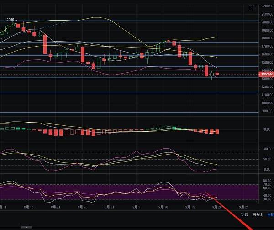Click the 2000.00 price axis label
Viewport: 274px width, 230px height.
(267, 22)
